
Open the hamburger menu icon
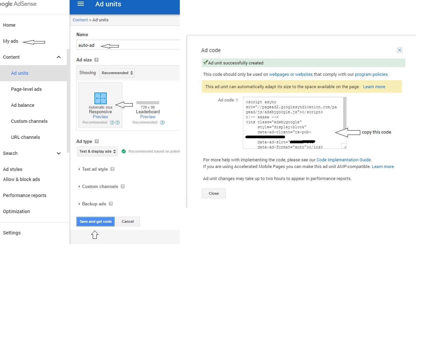pos(80,4)
